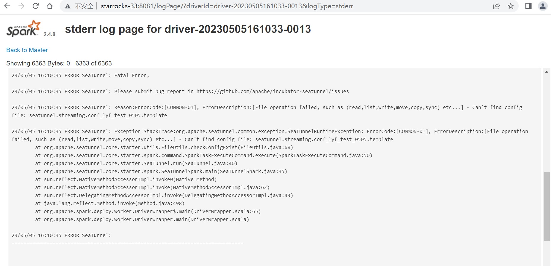Bookmark this page with the star

coord(511,6)
